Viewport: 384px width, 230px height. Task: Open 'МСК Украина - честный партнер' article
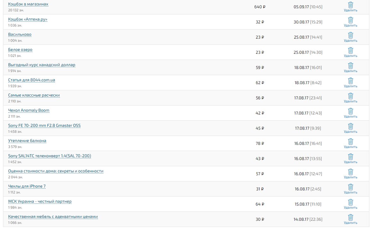pos(40,202)
